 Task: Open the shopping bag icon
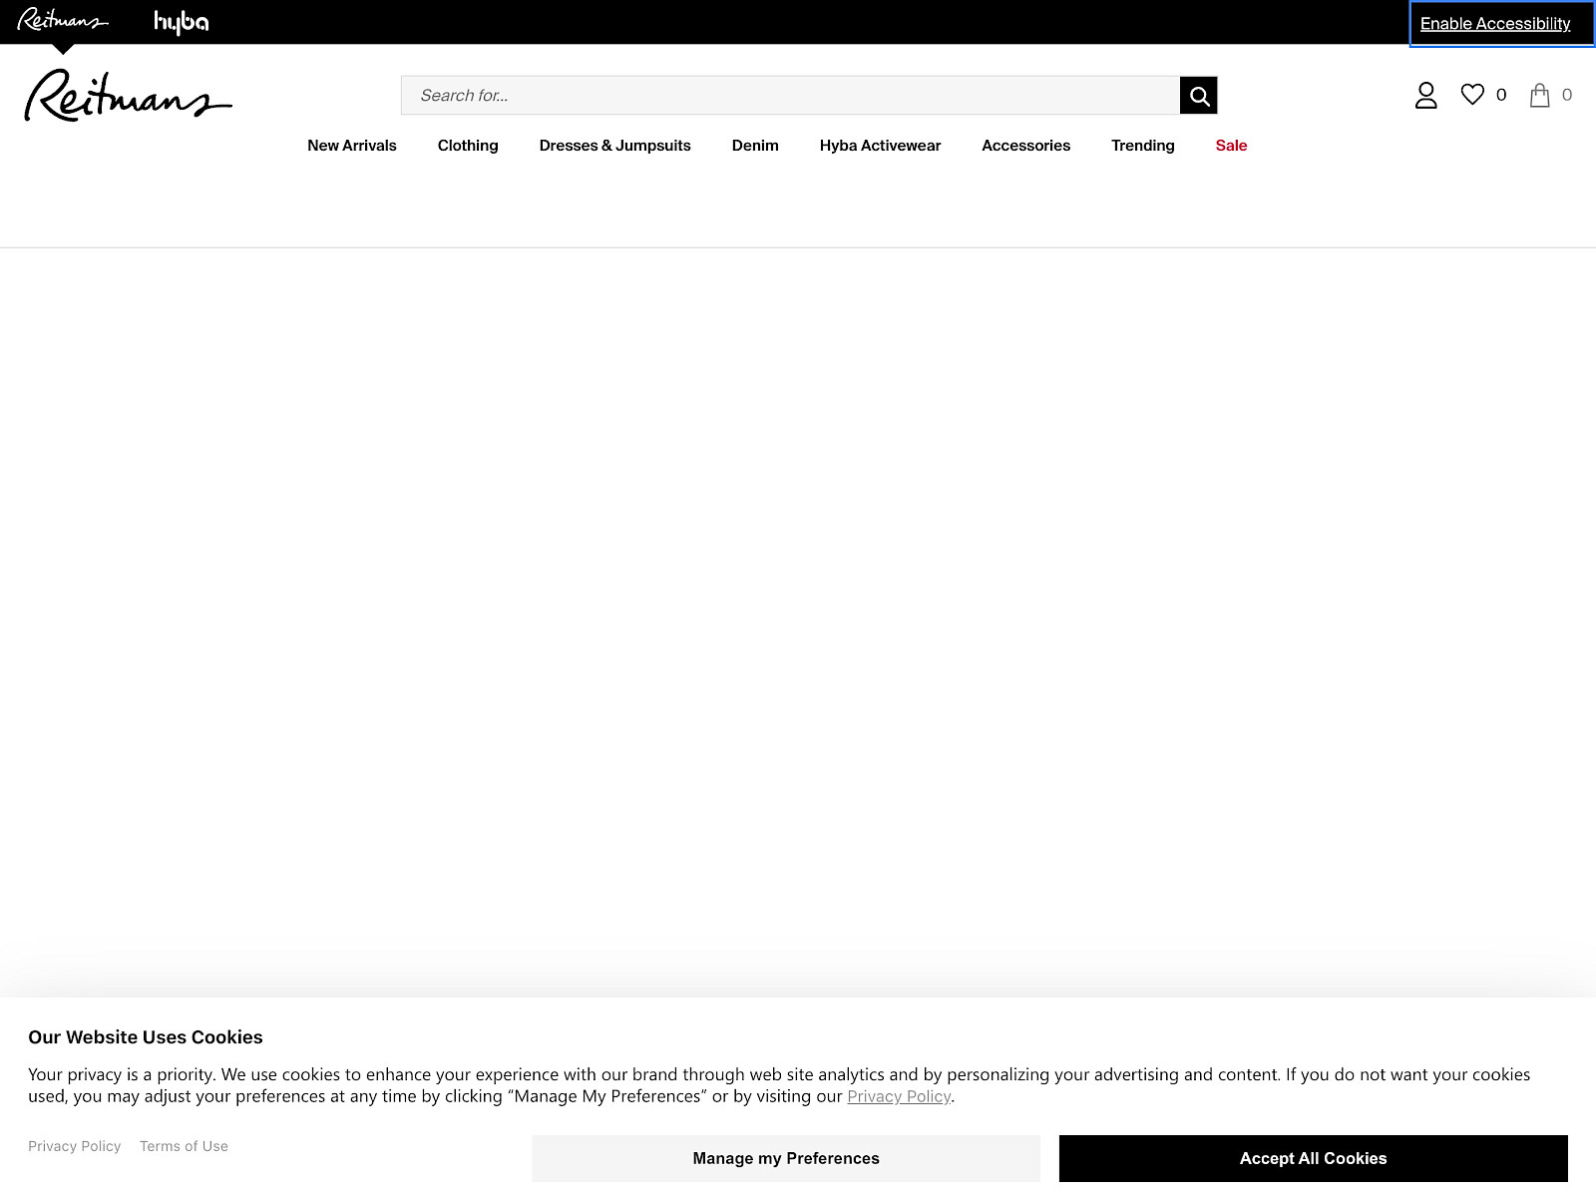(1539, 95)
